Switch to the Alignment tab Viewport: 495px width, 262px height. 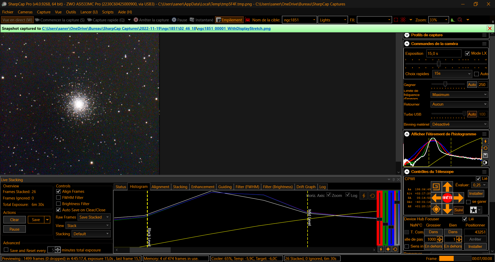tap(160, 187)
